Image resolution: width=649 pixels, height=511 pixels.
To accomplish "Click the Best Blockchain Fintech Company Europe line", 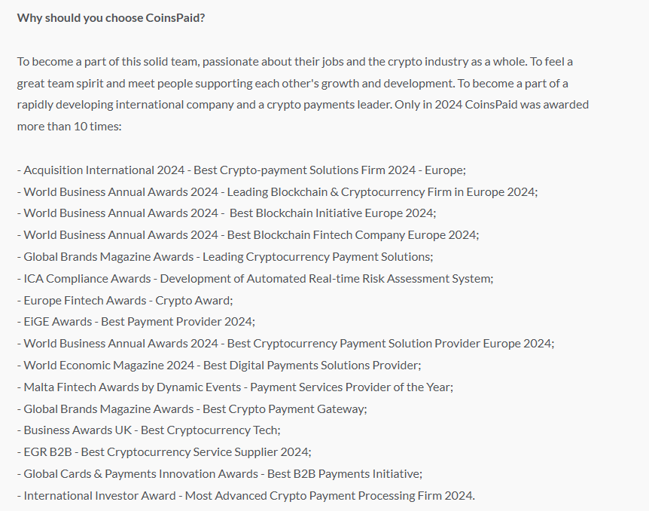I will point(248,235).
